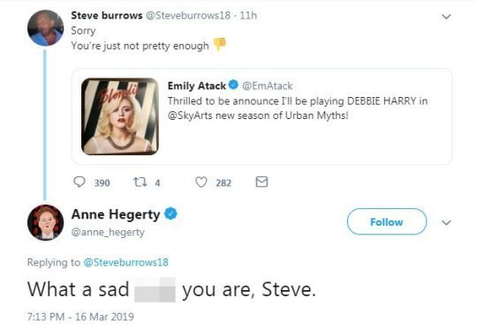Follow Anne Hegerty
This screenshot has width=477, height=328.
(x=387, y=221)
